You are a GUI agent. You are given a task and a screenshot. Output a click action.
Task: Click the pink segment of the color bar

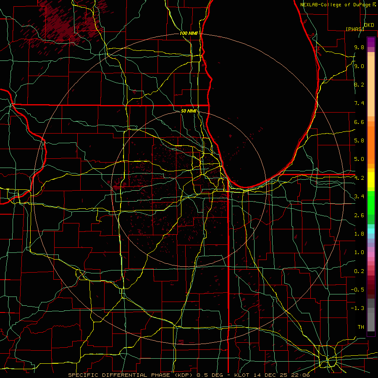point(371,255)
